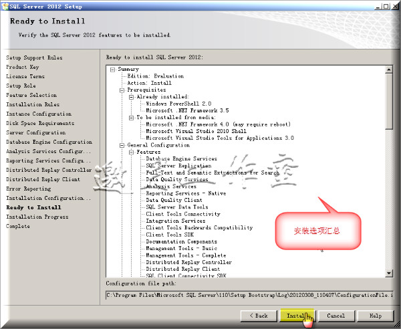Go back with the Back button
This screenshot has width=401, height=329.
[x=259, y=316]
